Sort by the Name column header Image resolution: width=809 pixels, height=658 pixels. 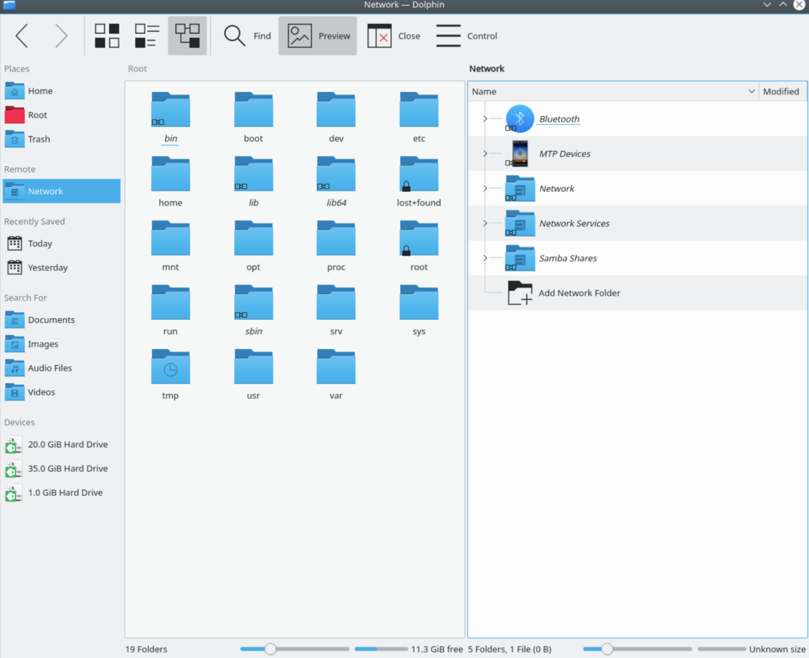pyautogui.click(x=613, y=92)
